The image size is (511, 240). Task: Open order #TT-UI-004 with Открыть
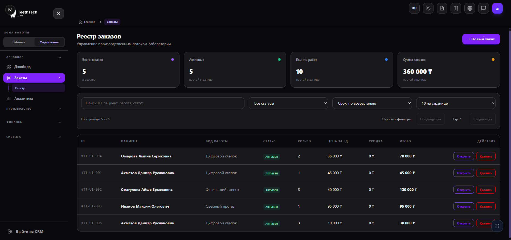point(464,156)
